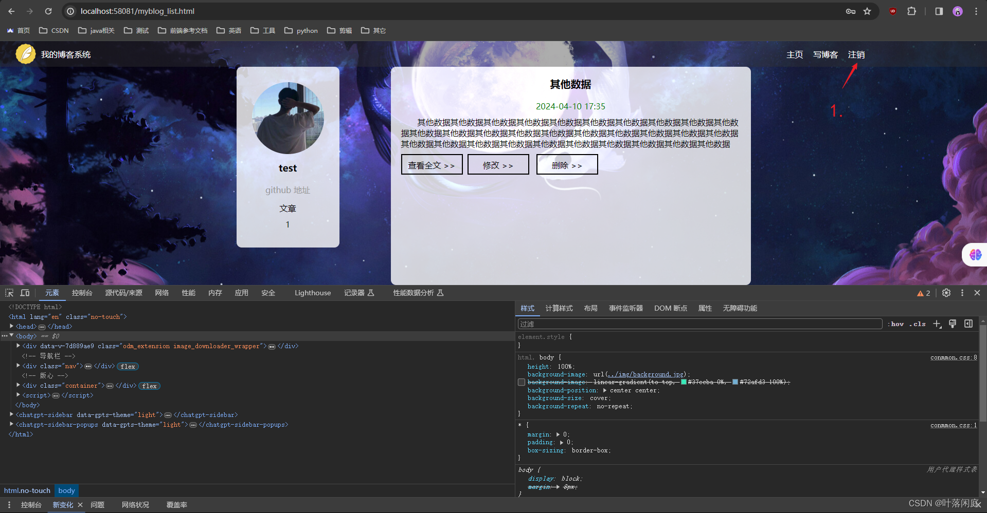Expand the odm_extension div node

pyautogui.click(x=19, y=346)
